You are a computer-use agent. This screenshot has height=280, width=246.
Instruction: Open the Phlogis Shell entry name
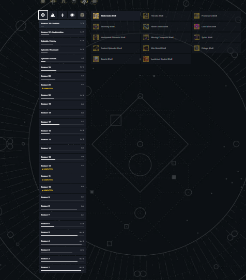click(x=207, y=48)
